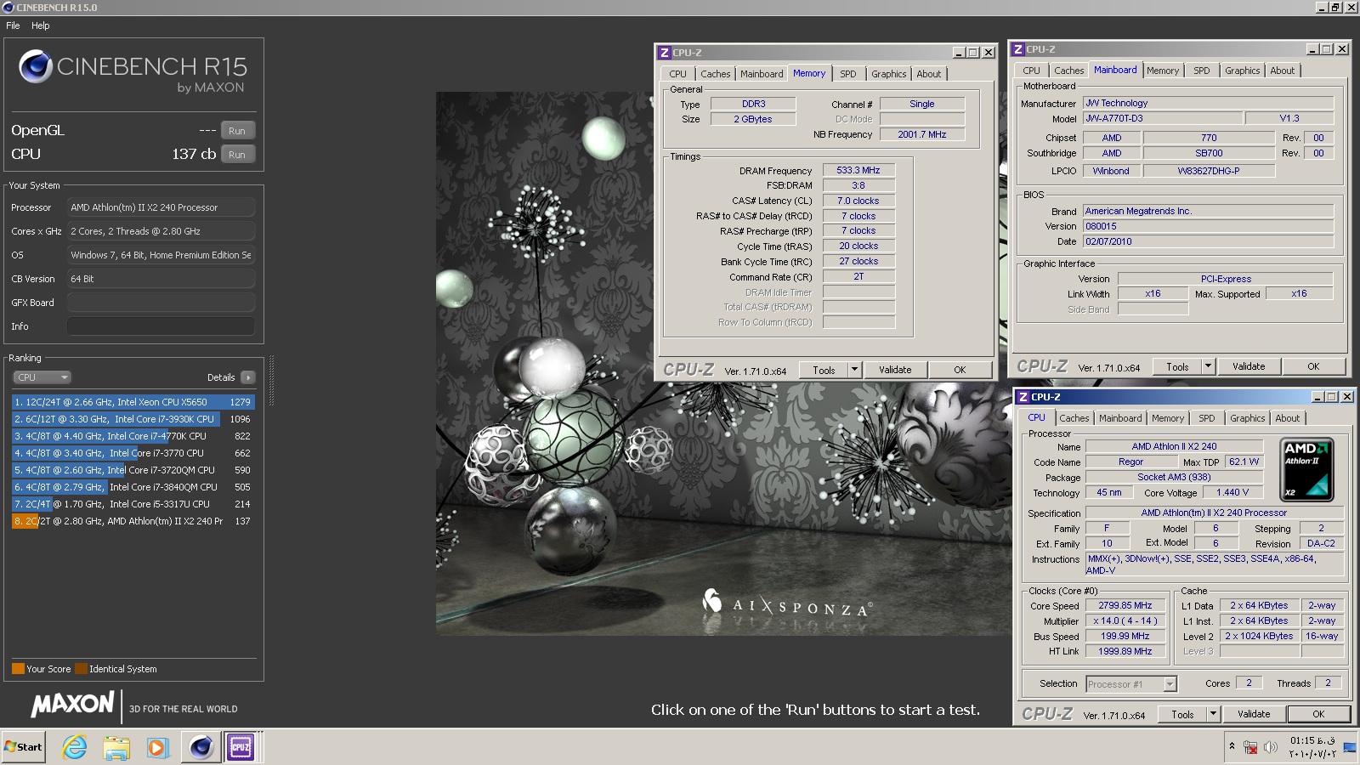The width and height of the screenshot is (1360, 765).
Task: Click the CPU-Z icon in Mainboard window title
Action: click(x=1018, y=49)
